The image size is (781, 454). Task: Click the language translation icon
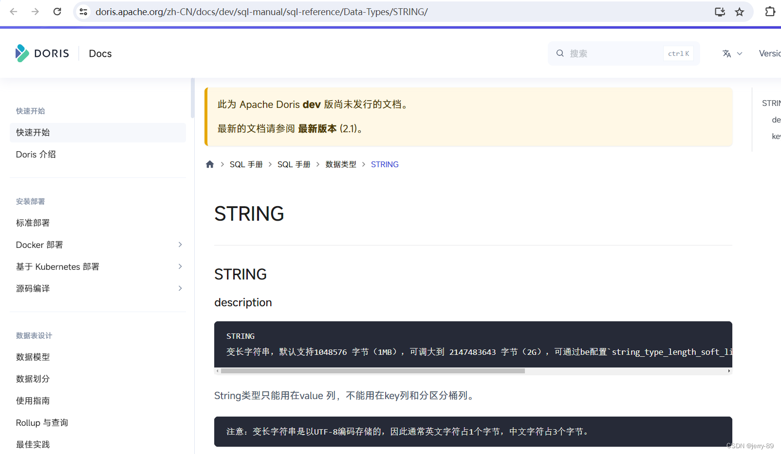click(726, 53)
